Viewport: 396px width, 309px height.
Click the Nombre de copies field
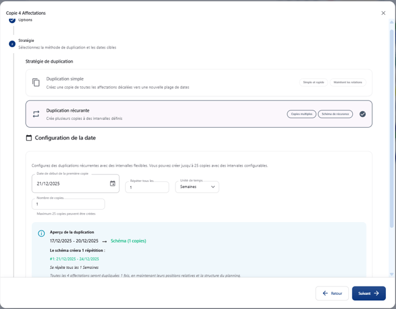coord(68,204)
